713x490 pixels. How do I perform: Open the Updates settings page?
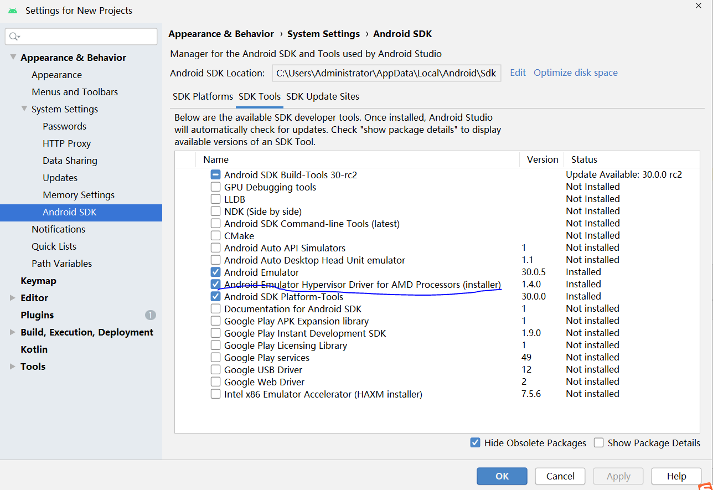60,178
